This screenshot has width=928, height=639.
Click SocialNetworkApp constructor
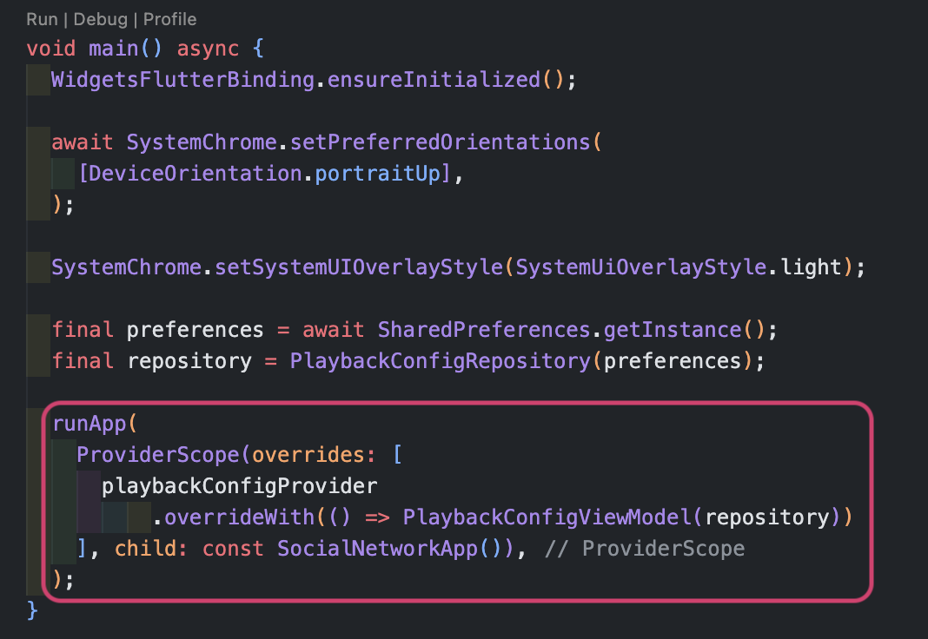378,550
